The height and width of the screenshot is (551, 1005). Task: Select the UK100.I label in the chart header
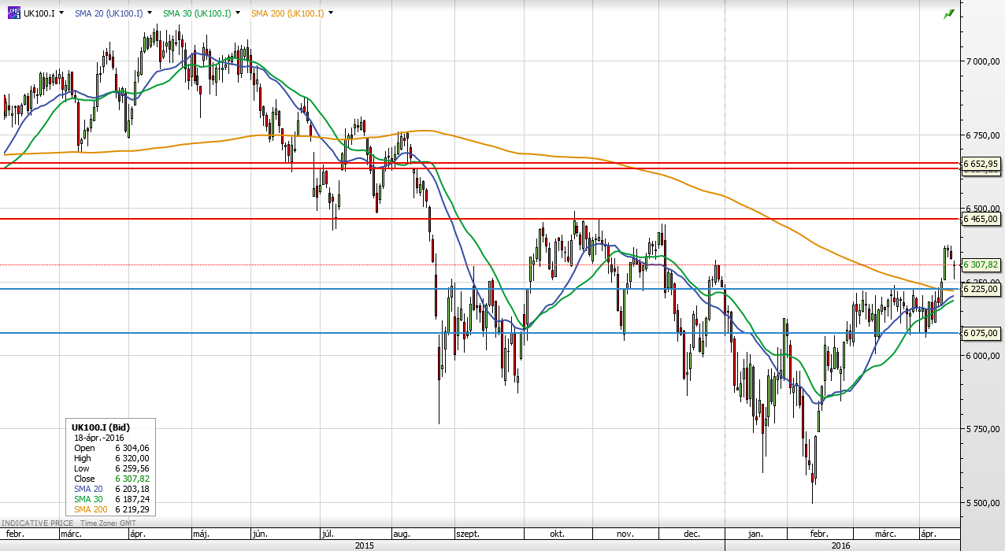[x=39, y=13]
